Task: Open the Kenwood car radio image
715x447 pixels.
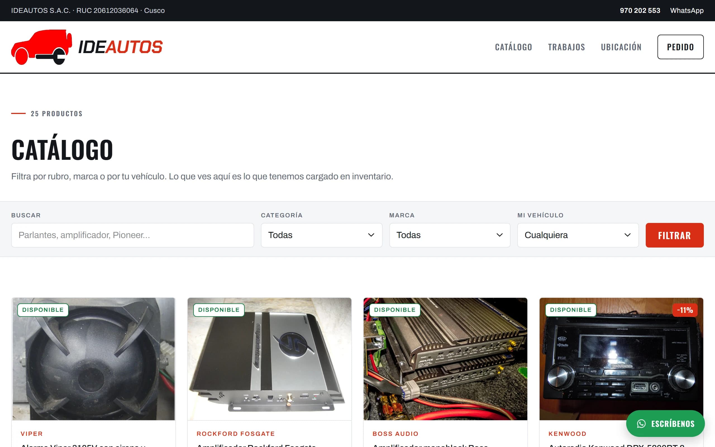Action: (621, 359)
